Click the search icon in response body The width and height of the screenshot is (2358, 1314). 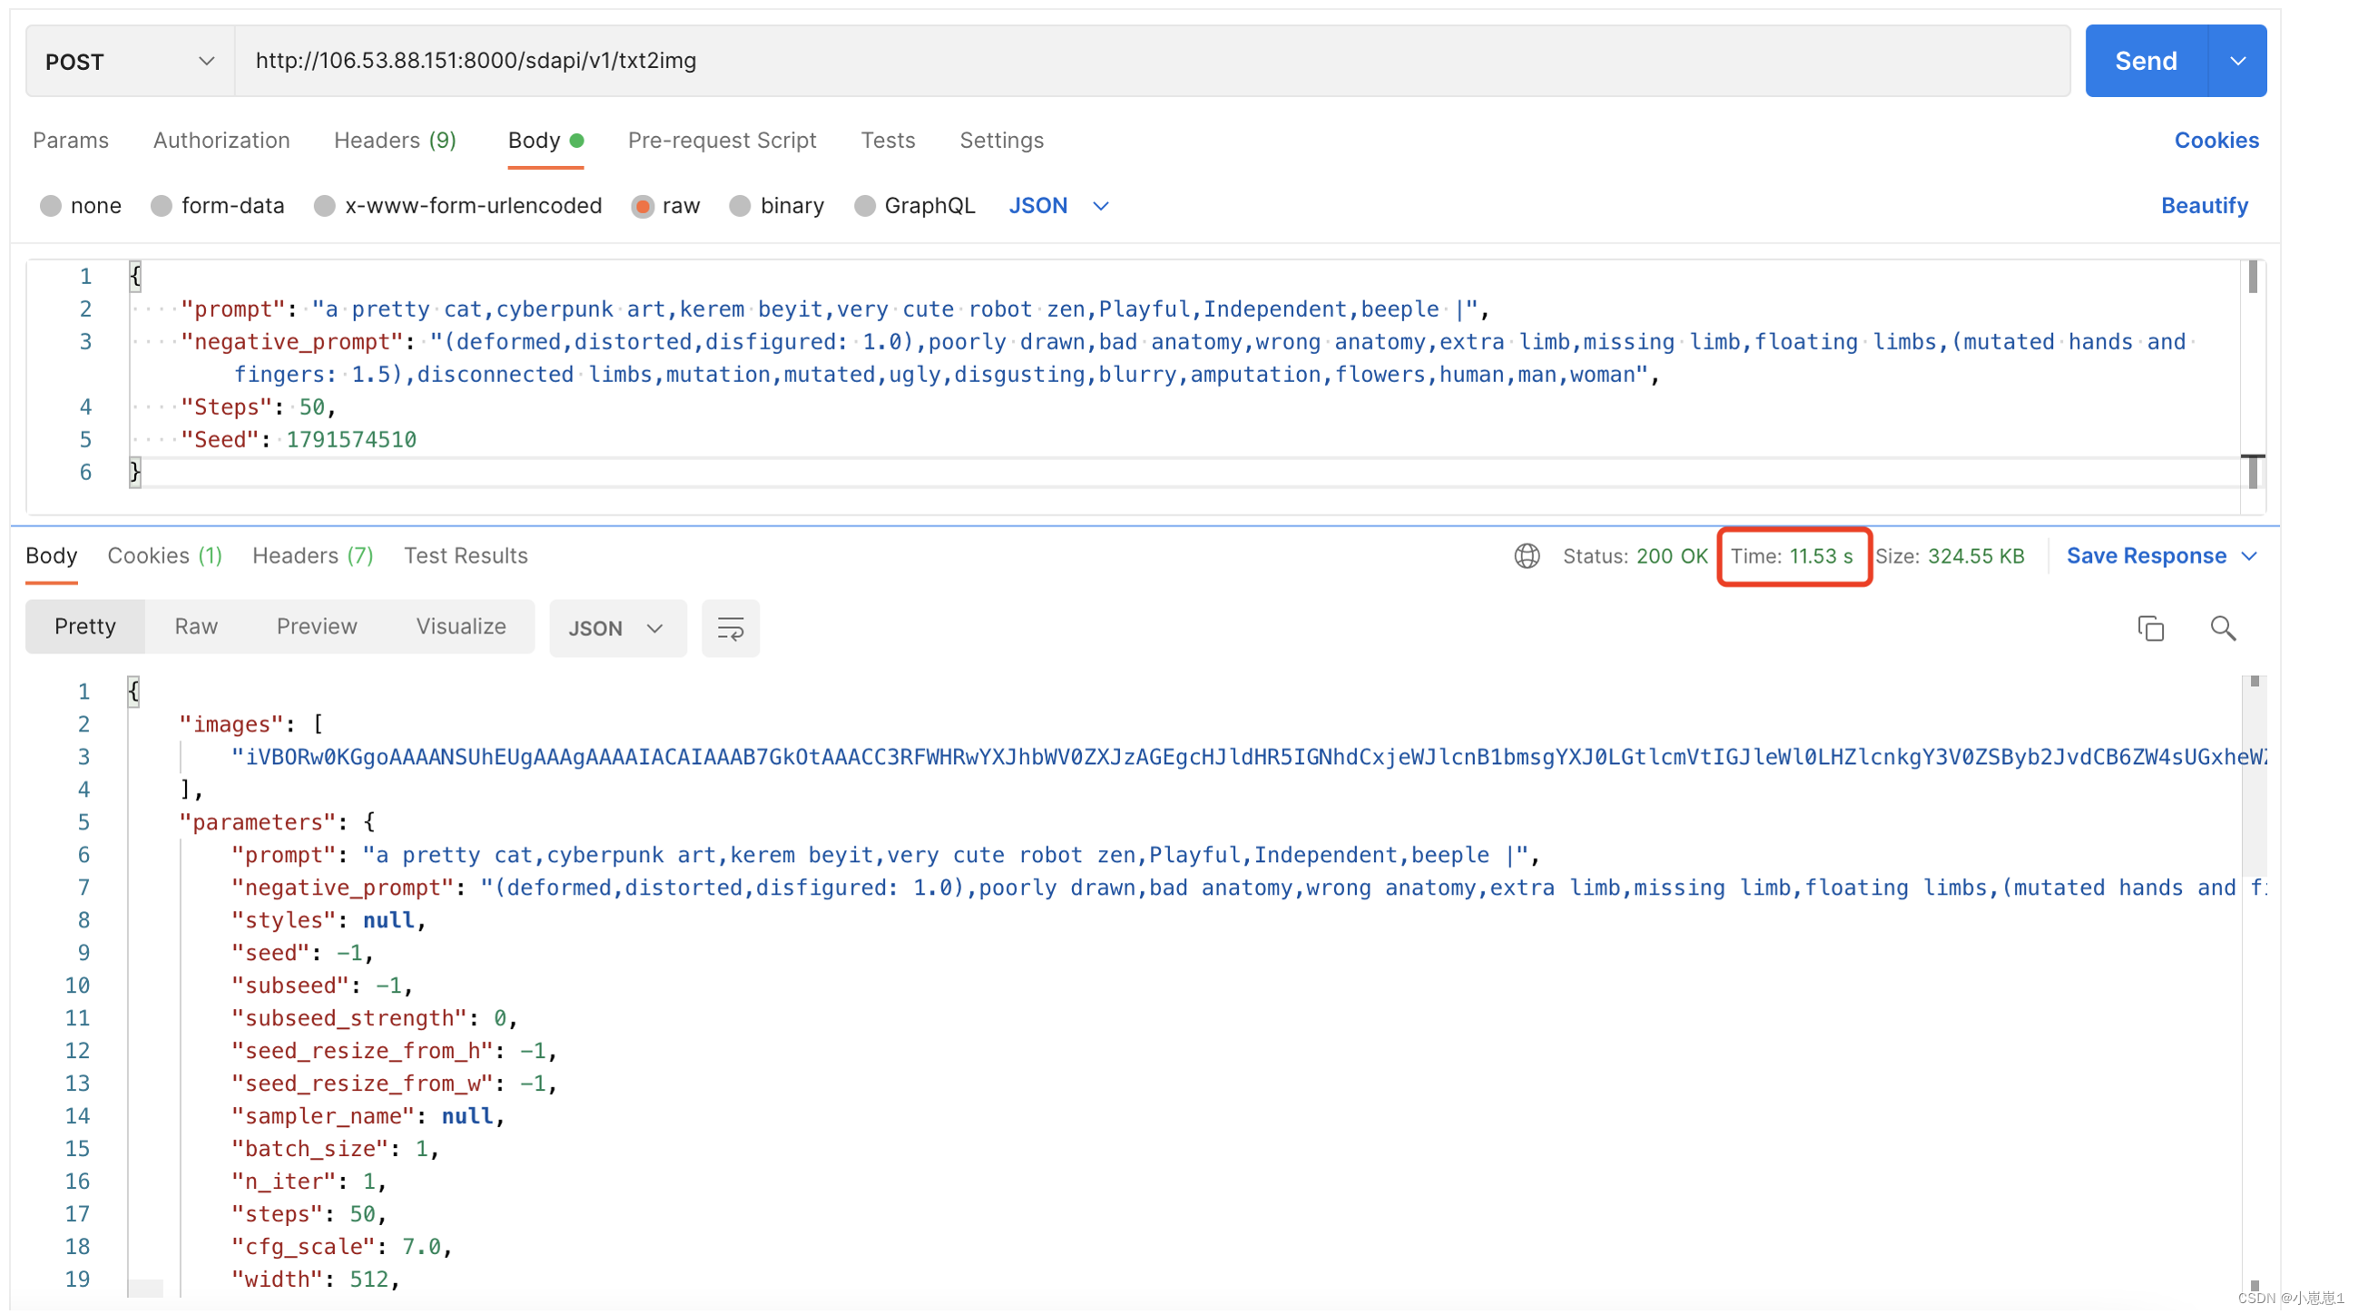coord(2224,630)
